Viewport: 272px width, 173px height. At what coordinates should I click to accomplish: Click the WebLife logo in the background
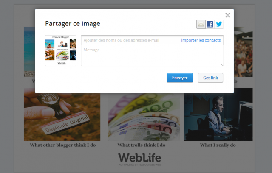[140, 159]
